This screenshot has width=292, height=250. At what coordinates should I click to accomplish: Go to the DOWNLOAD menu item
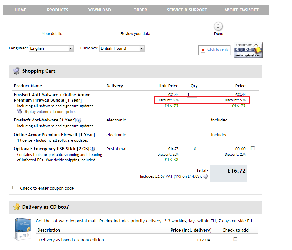[99, 10]
